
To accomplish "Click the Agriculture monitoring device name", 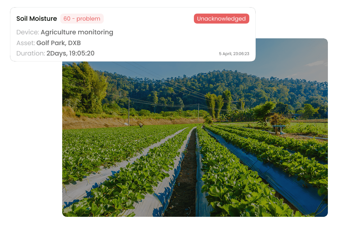I will [77, 32].
